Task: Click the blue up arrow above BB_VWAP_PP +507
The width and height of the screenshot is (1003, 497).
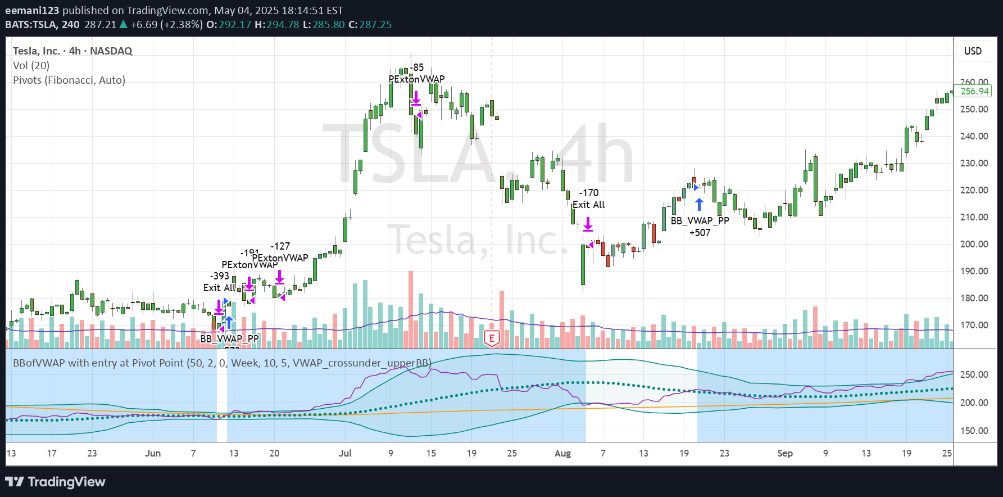Action: (699, 204)
